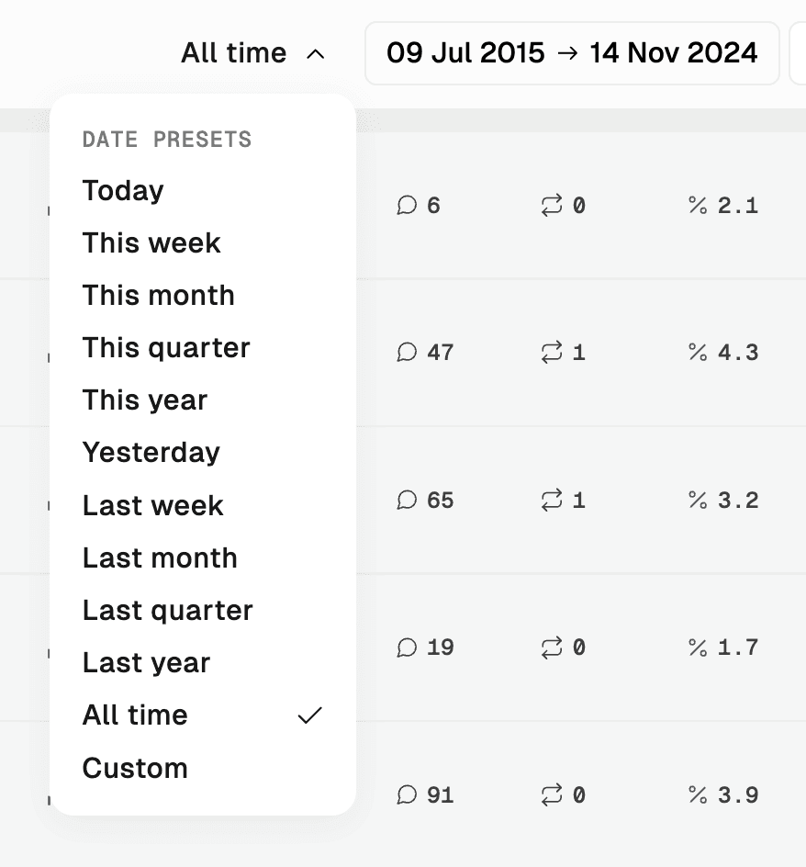Screen dimensions: 806x867
Task: Click the comment icon next to 47
Action: click(x=407, y=353)
